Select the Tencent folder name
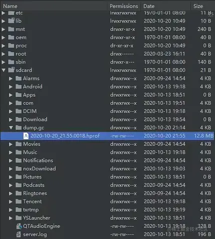 [33, 201]
